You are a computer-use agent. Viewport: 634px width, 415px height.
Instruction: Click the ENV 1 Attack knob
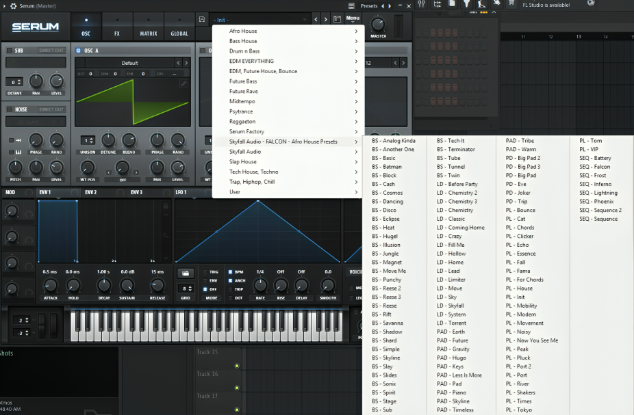point(50,285)
